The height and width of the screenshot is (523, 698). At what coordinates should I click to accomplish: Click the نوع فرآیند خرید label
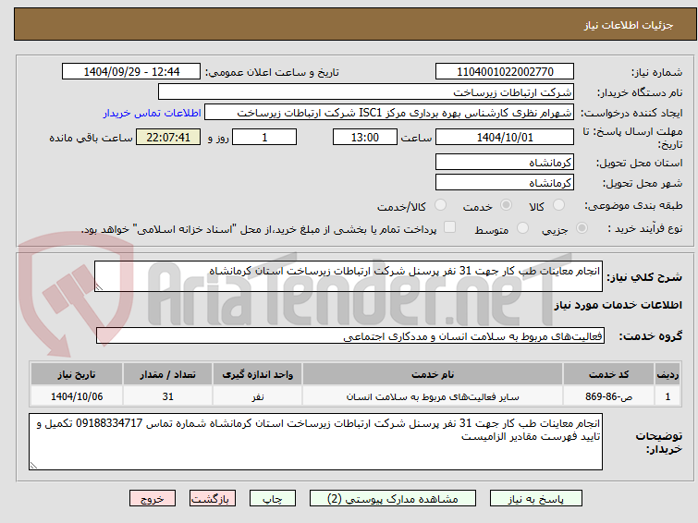(645, 229)
